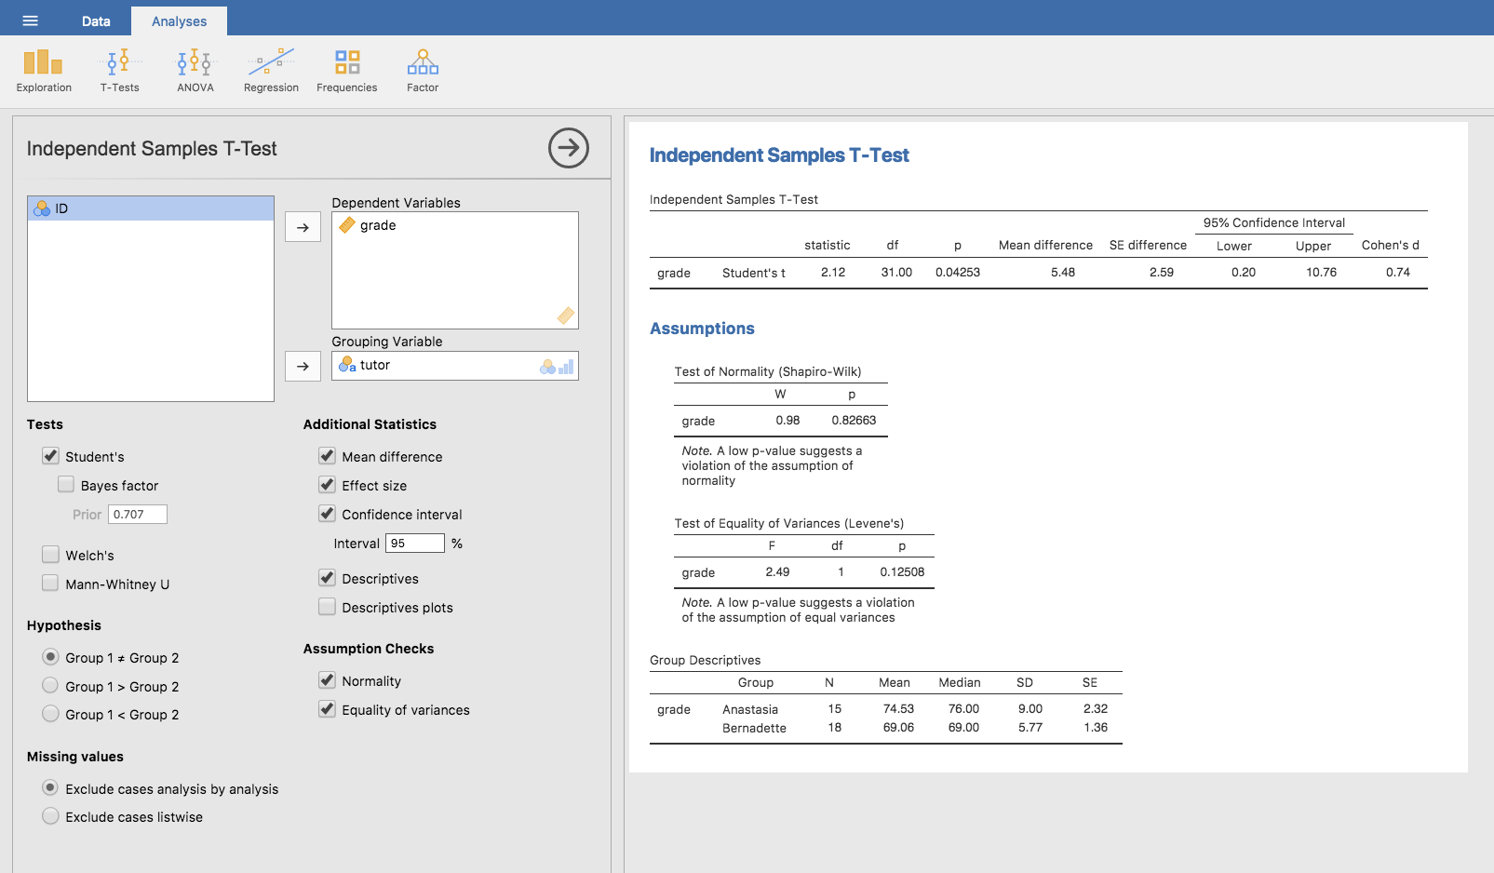Open the Exploration analyses menu
The image size is (1494, 873).
(x=44, y=72)
